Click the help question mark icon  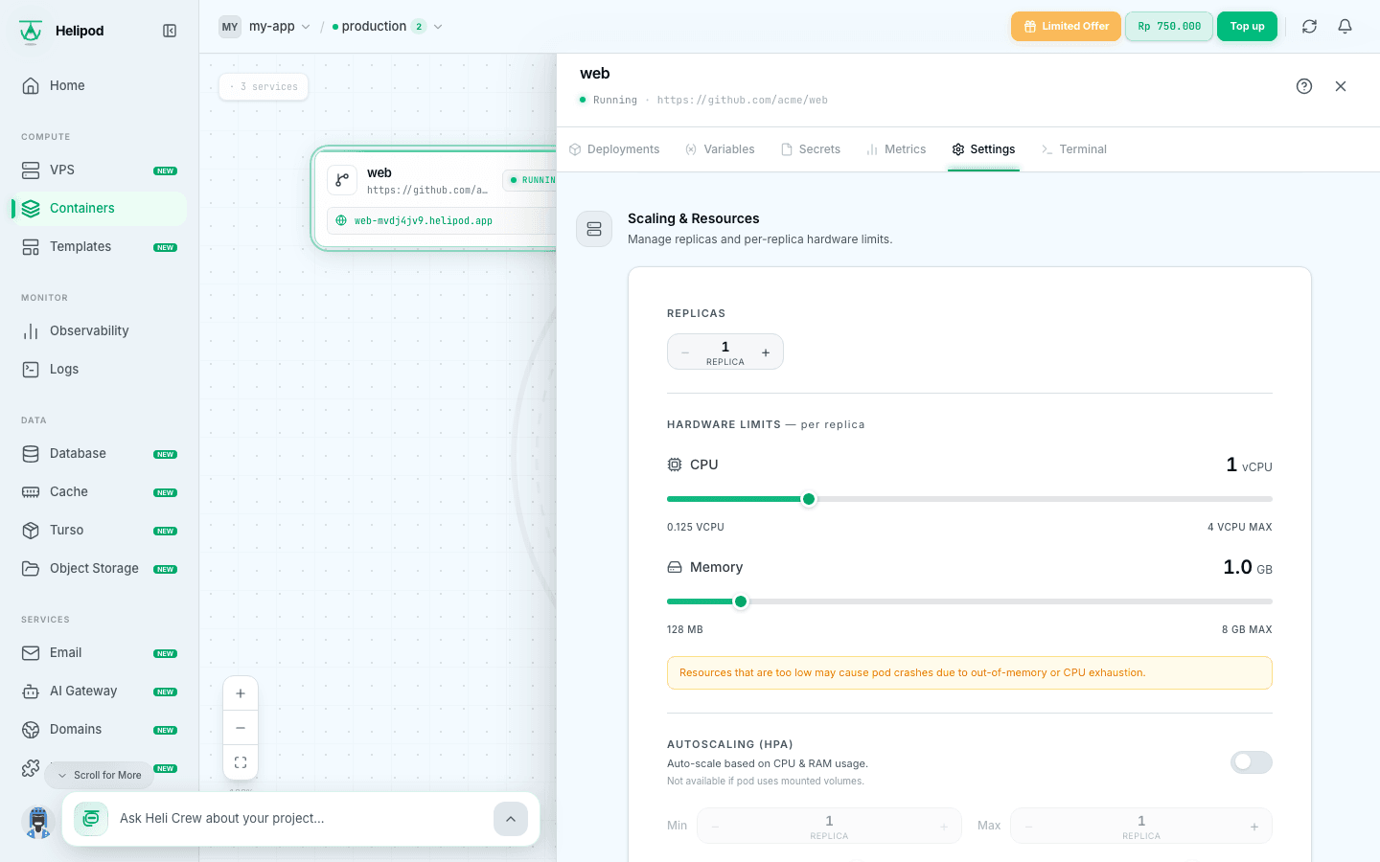pyautogui.click(x=1304, y=86)
